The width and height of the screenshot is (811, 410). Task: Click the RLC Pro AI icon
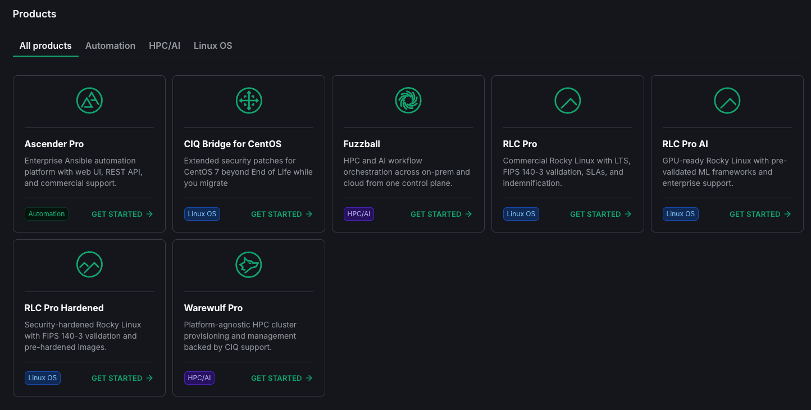point(727,101)
